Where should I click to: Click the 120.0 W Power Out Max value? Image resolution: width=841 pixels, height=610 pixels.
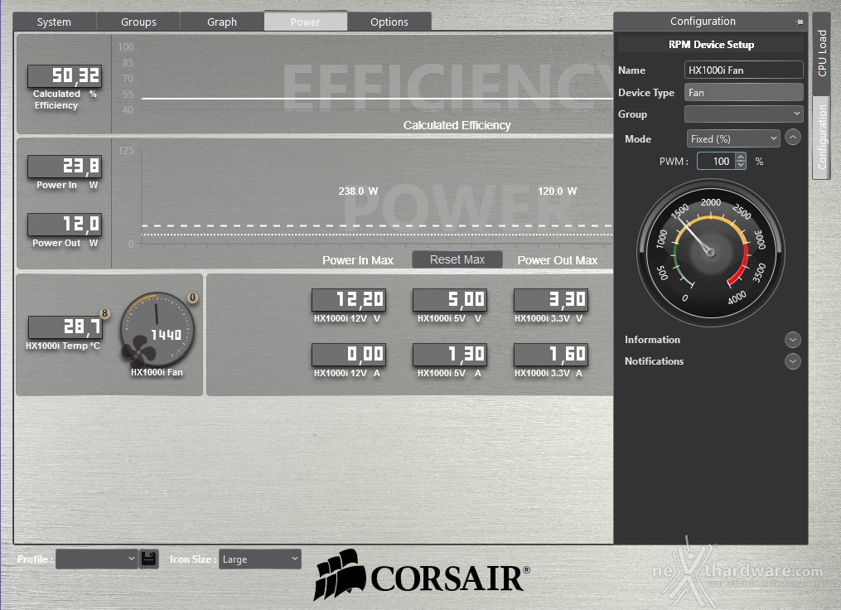(558, 191)
